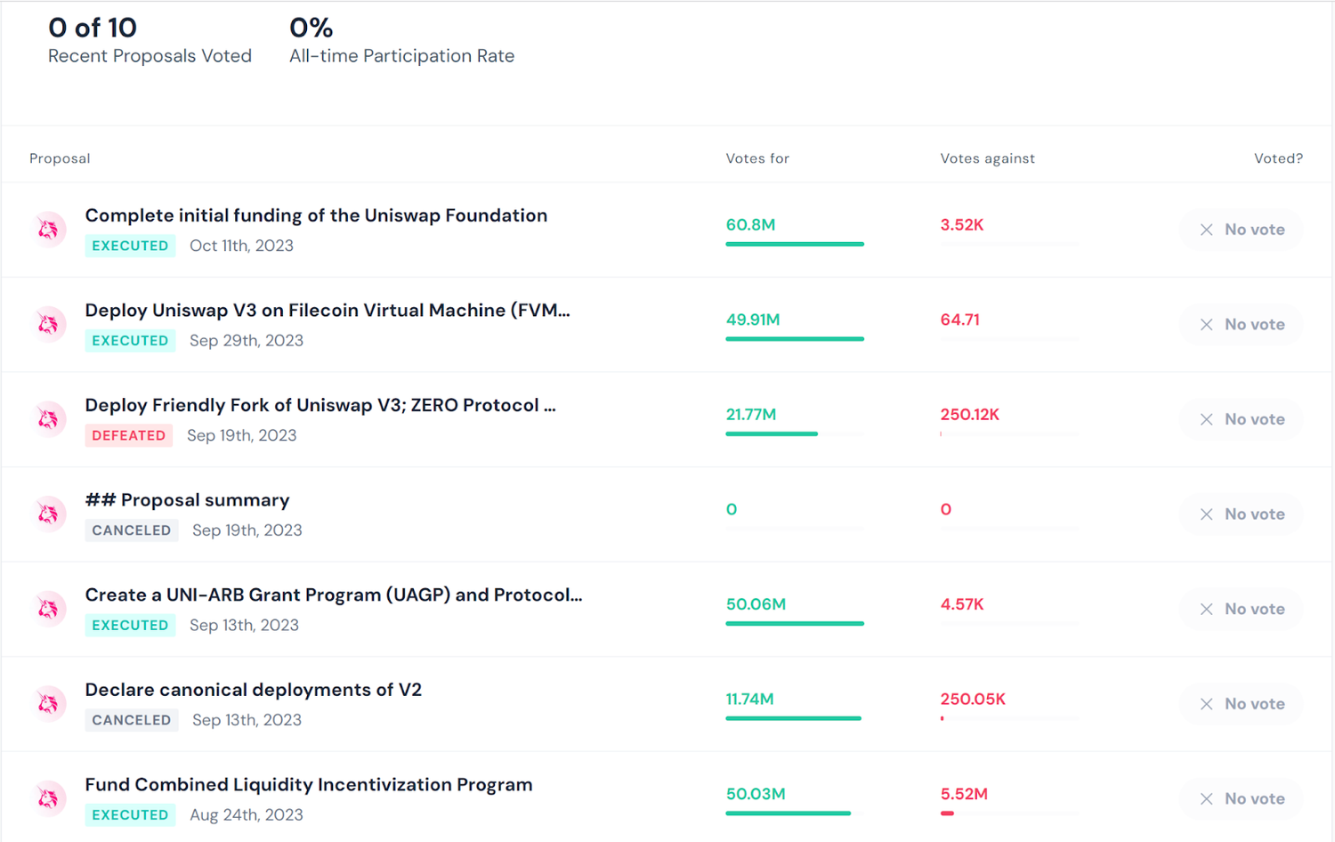Click unicorn icon beside ZERO Protocol proposal
Screen dimensions: 1335x842
[49, 419]
